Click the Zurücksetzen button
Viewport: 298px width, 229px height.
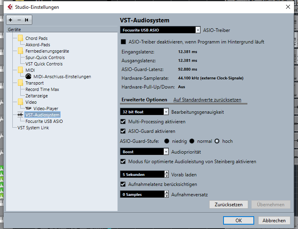[x=228, y=204]
